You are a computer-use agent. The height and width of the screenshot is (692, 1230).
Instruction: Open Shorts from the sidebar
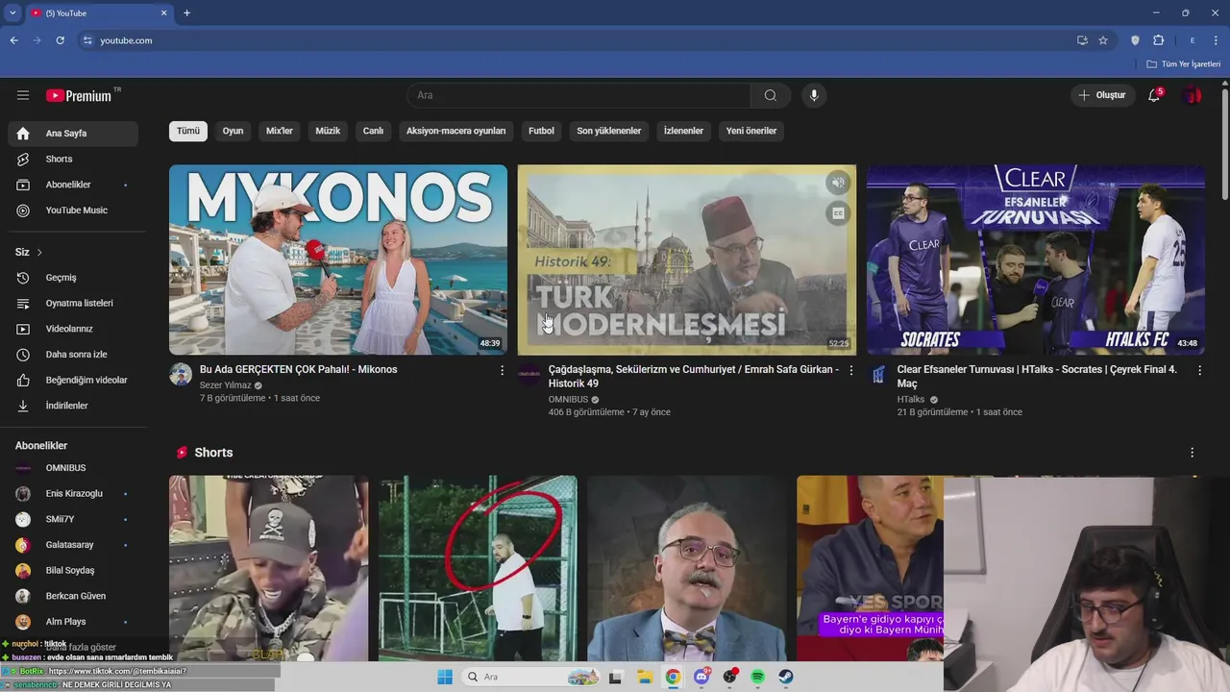(x=73, y=159)
